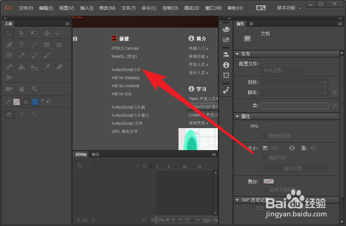
Task: Open the 快速入门 link
Action: click(x=198, y=48)
